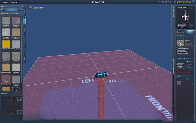This screenshot has width=196, height=123.
Task: Expand the Reference Plane side panel
Action: coord(173,66)
